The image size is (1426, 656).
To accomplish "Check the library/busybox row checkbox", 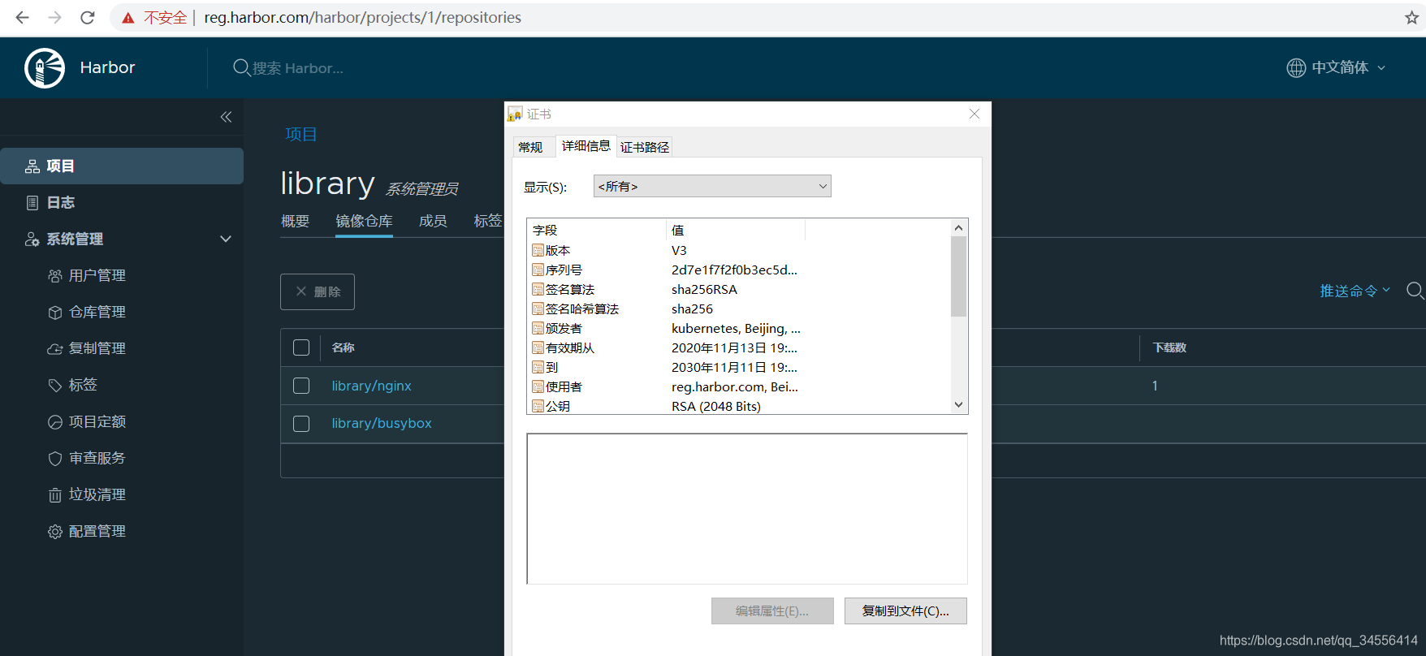I will (301, 424).
